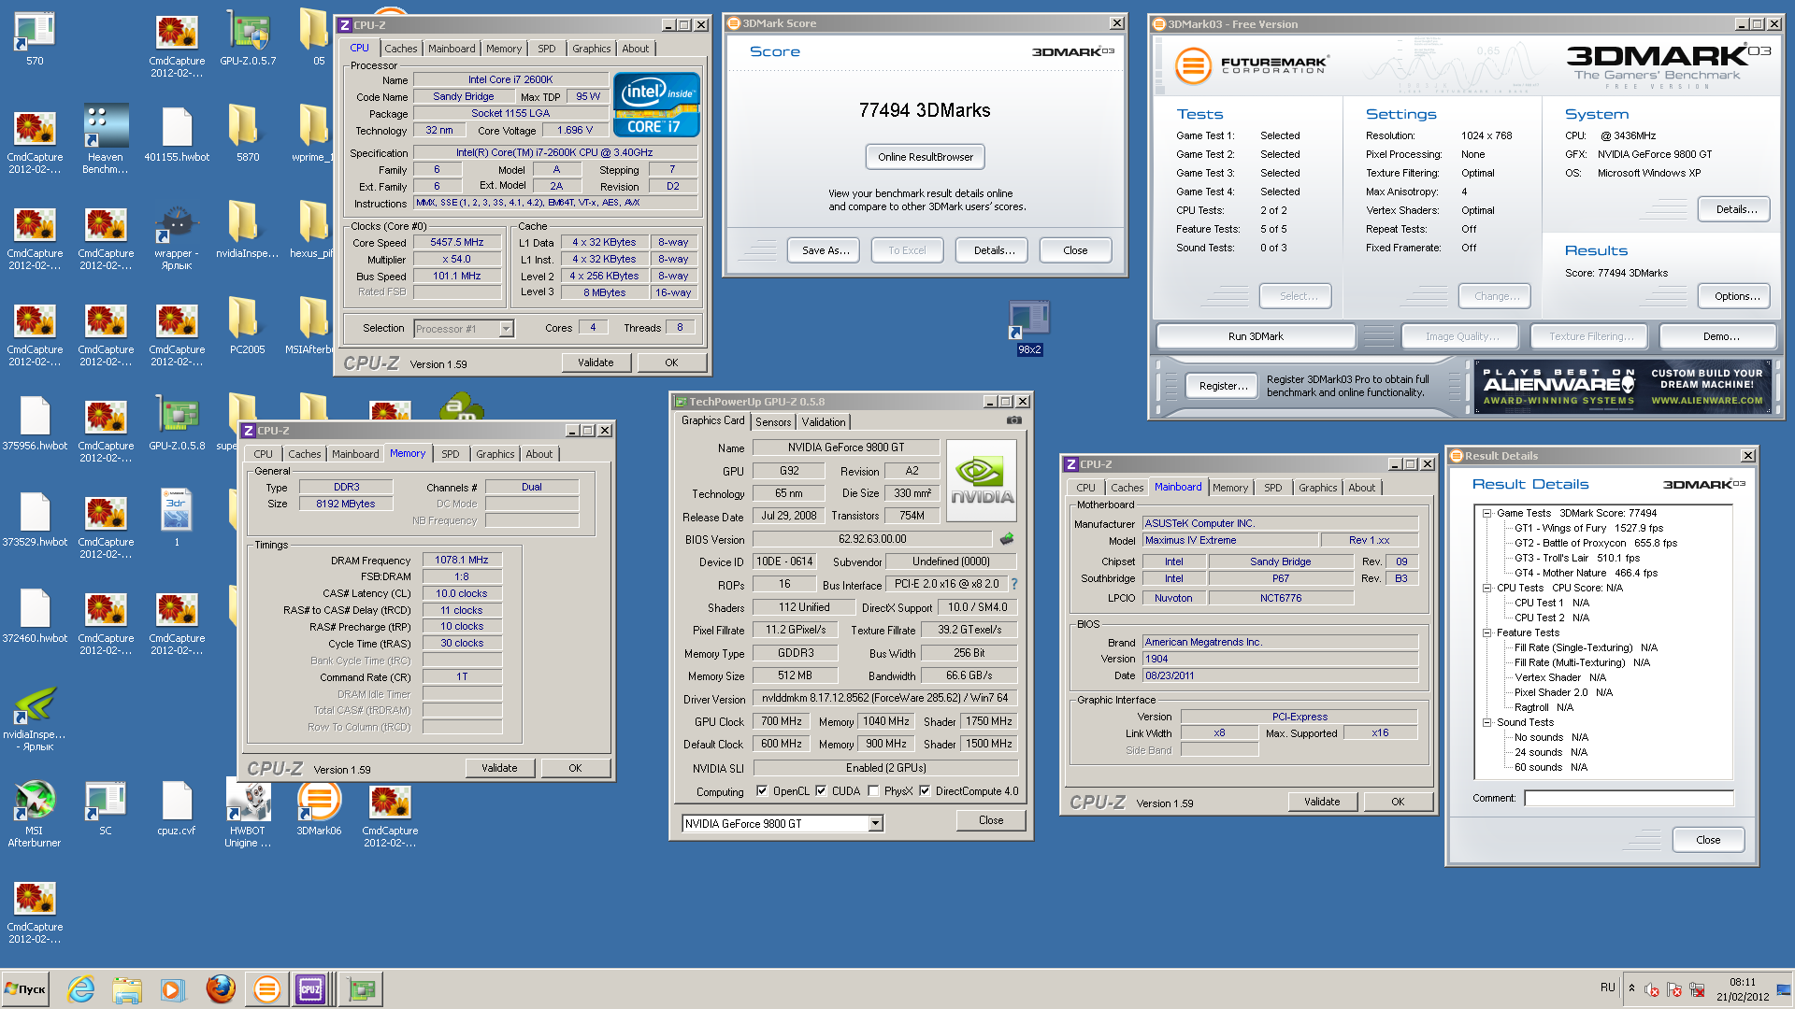Screen dimensions: 1795x1009
Task: Toggle the DirectCompute 4.0 checkbox
Action: click(925, 791)
